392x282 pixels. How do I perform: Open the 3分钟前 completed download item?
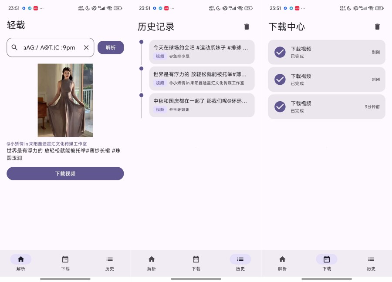(327, 107)
